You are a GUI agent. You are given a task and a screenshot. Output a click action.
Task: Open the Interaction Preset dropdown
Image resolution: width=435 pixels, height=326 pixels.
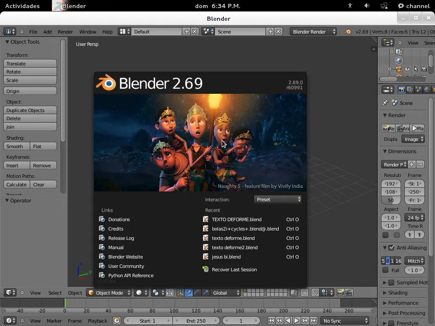click(x=278, y=200)
